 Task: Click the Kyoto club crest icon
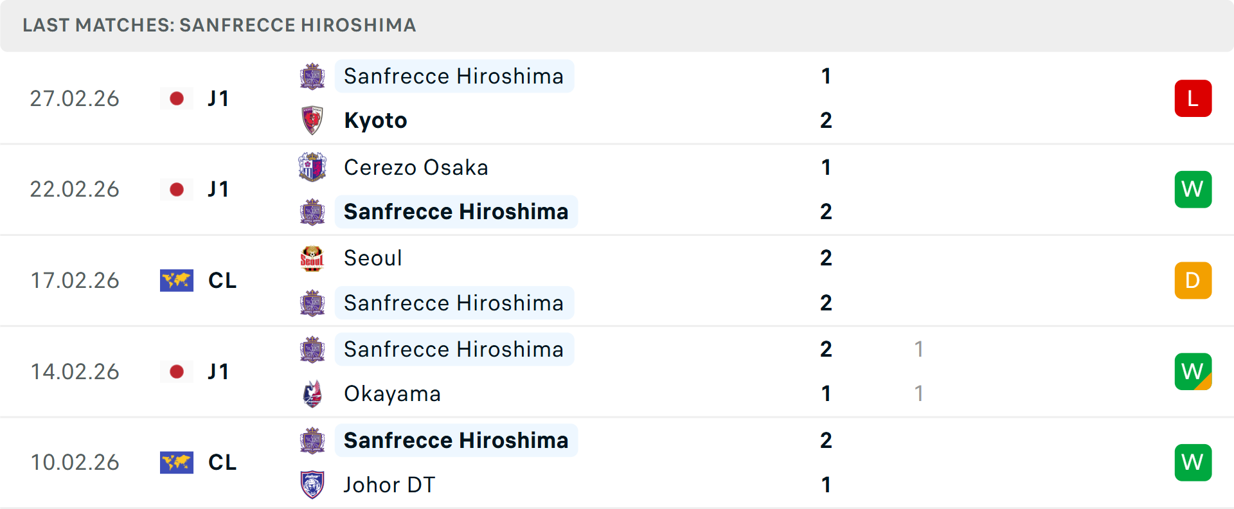(313, 120)
